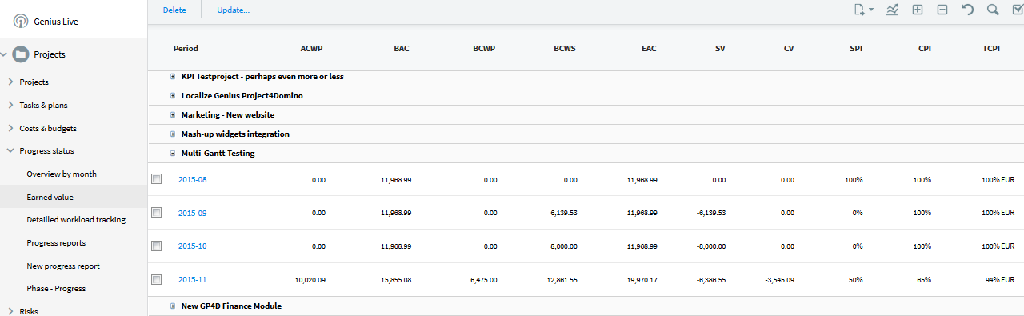This screenshot has width=1024, height=316.
Task: Expand the Marketing - New website group
Action: (173, 115)
